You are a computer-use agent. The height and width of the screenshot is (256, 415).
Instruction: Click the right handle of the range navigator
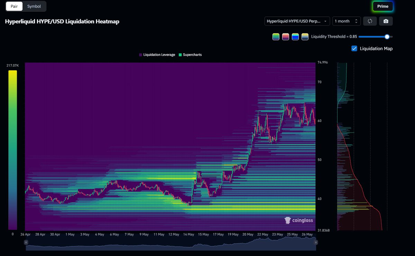coord(316,243)
